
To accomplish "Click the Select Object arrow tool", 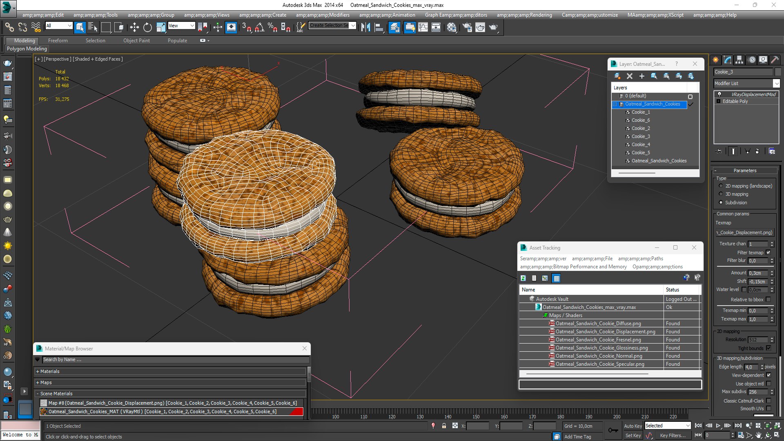I will click(80, 27).
